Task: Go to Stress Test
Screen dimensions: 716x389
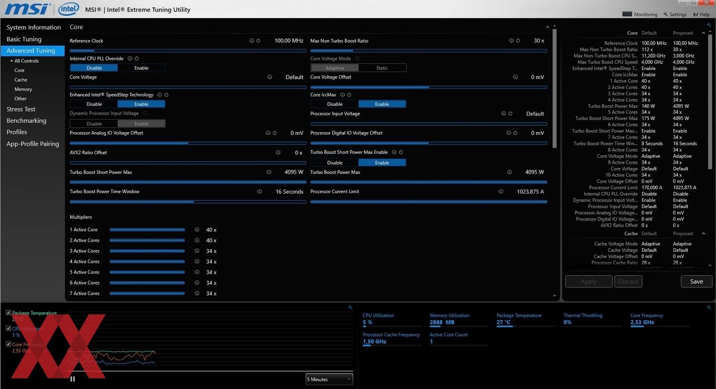Action: [21, 109]
